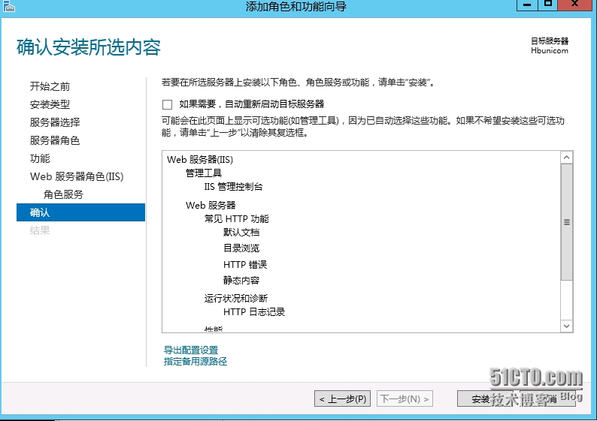
Task: Click 'Web 服务器' entry in the list
Action: 211,205
